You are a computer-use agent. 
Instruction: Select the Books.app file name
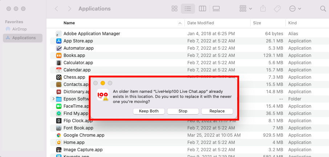coord(74,55)
